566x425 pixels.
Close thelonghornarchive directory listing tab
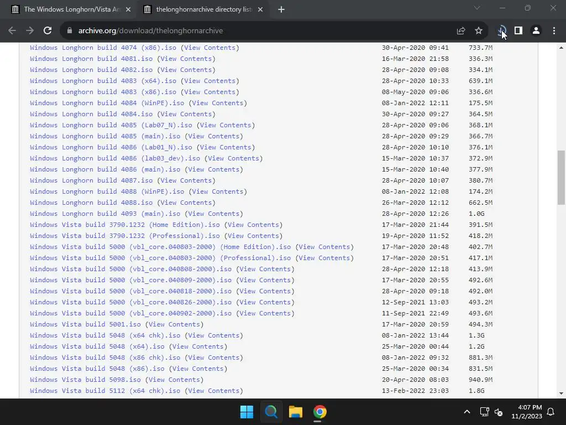click(260, 9)
